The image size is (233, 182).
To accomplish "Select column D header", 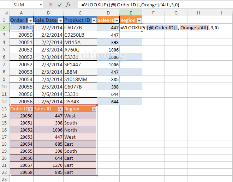I will pos(108,13).
